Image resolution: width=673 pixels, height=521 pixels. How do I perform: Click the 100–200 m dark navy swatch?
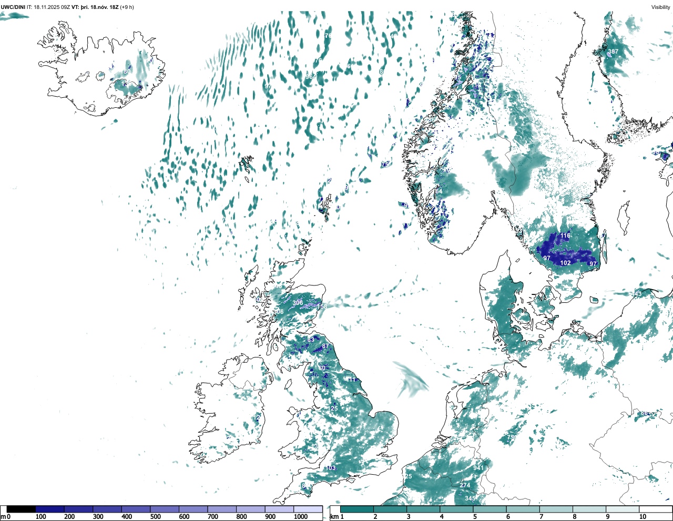50,509
